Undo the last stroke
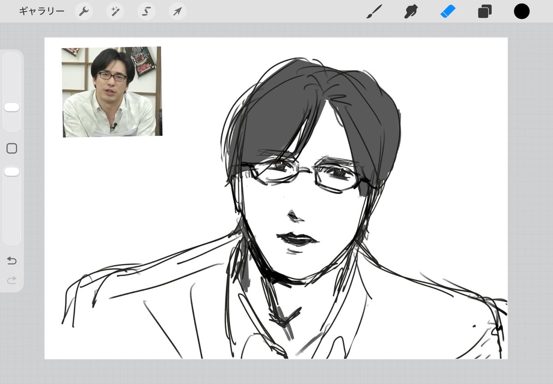Screen dimensions: 553x384 pos(12,261)
